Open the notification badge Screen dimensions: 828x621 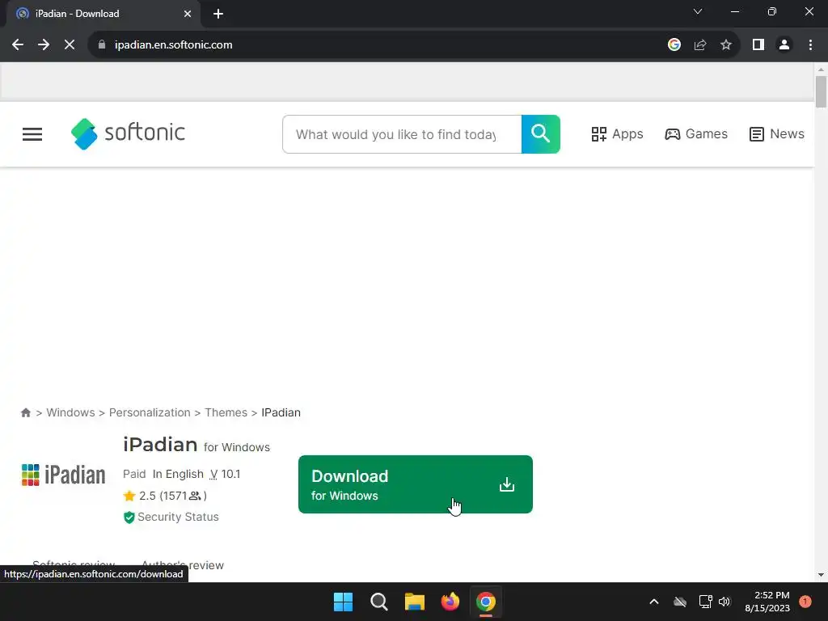(x=805, y=602)
